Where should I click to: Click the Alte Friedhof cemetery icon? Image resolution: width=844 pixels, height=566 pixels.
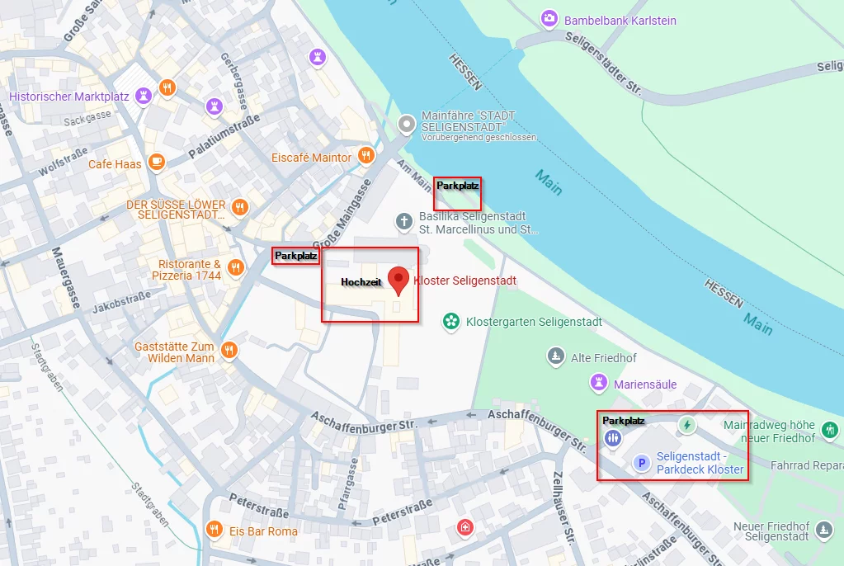coord(555,356)
